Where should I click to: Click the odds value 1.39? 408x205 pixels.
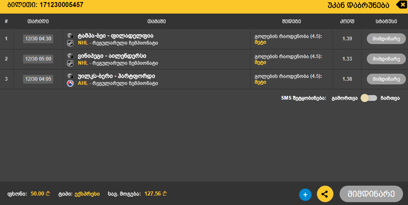coord(347,39)
